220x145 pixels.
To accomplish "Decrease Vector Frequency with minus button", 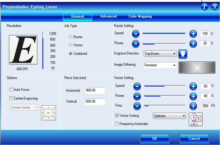I will coord(137,106).
